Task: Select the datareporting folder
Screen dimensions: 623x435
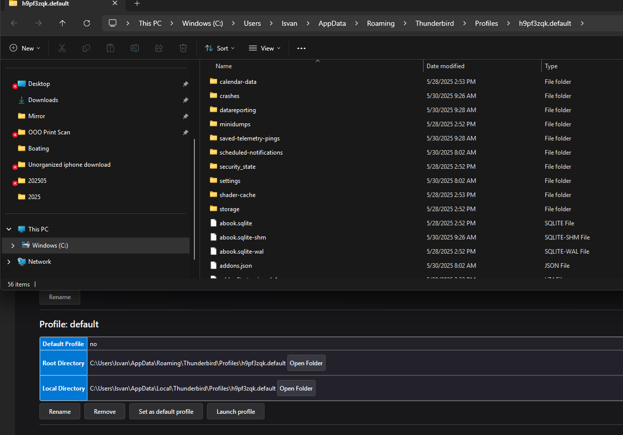Action: 238,110
